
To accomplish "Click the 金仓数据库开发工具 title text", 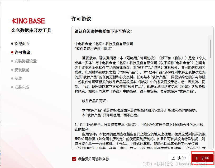I will click(31, 30).
